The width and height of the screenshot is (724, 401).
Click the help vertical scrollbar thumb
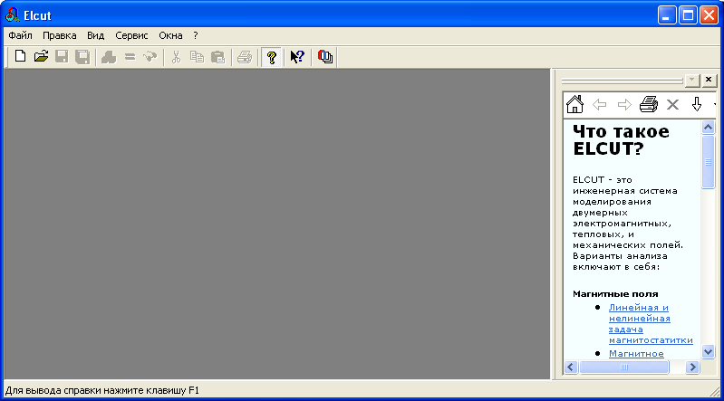click(708, 161)
